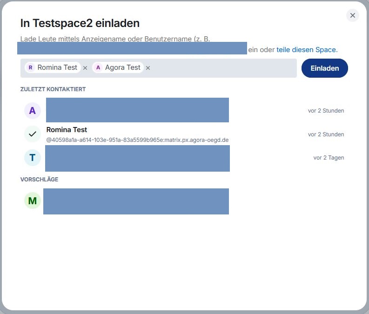Remove Agora Test from invite list
Image resolution: width=369 pixels, height=314 pixels.
(x=148, y=68)
